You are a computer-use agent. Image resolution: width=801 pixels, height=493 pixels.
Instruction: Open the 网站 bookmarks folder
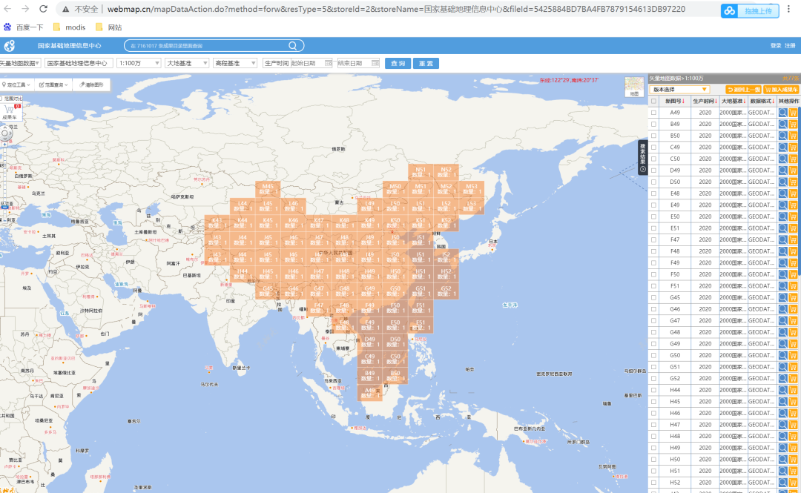tap(108, 27)
